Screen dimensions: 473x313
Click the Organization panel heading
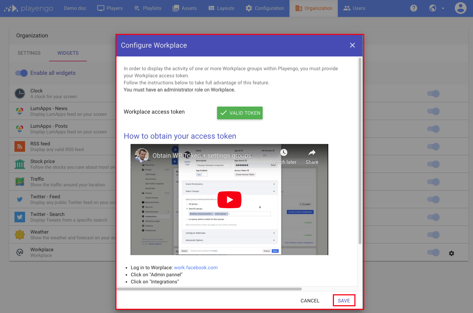32,35
